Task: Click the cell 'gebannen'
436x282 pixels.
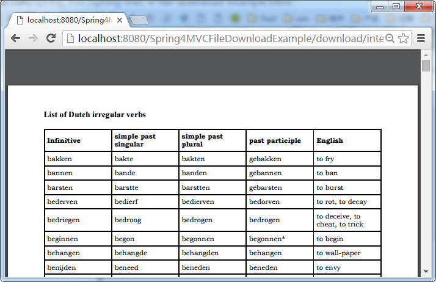Action: coord(280,173)
